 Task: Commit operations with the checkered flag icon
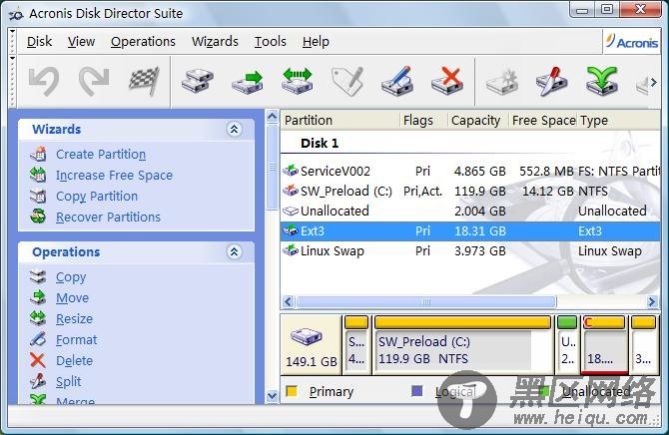click(x=144, y=81)
